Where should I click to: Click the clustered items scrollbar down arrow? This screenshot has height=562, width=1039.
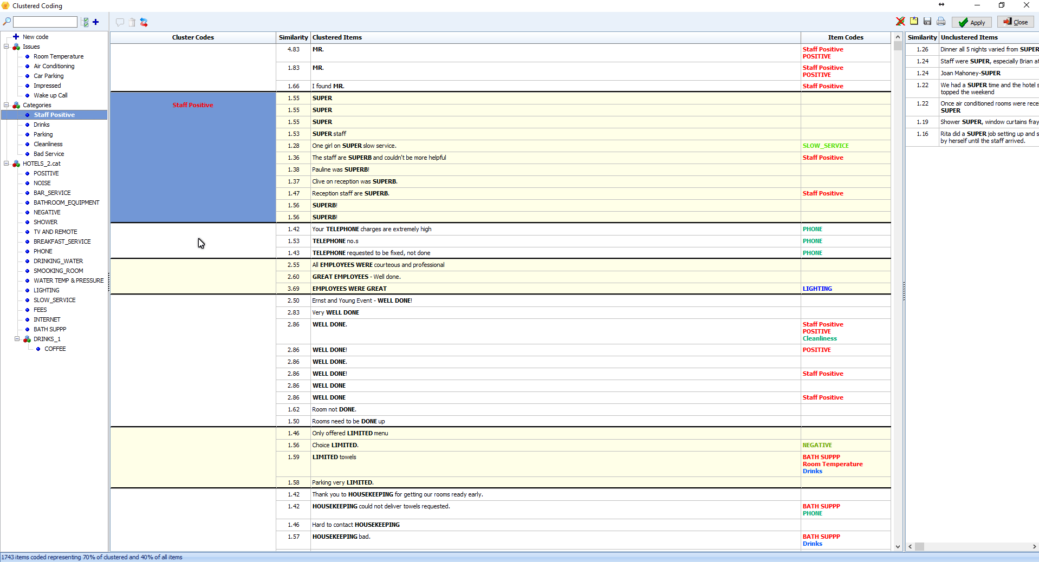pyautogui.click(x=898, y=547)
